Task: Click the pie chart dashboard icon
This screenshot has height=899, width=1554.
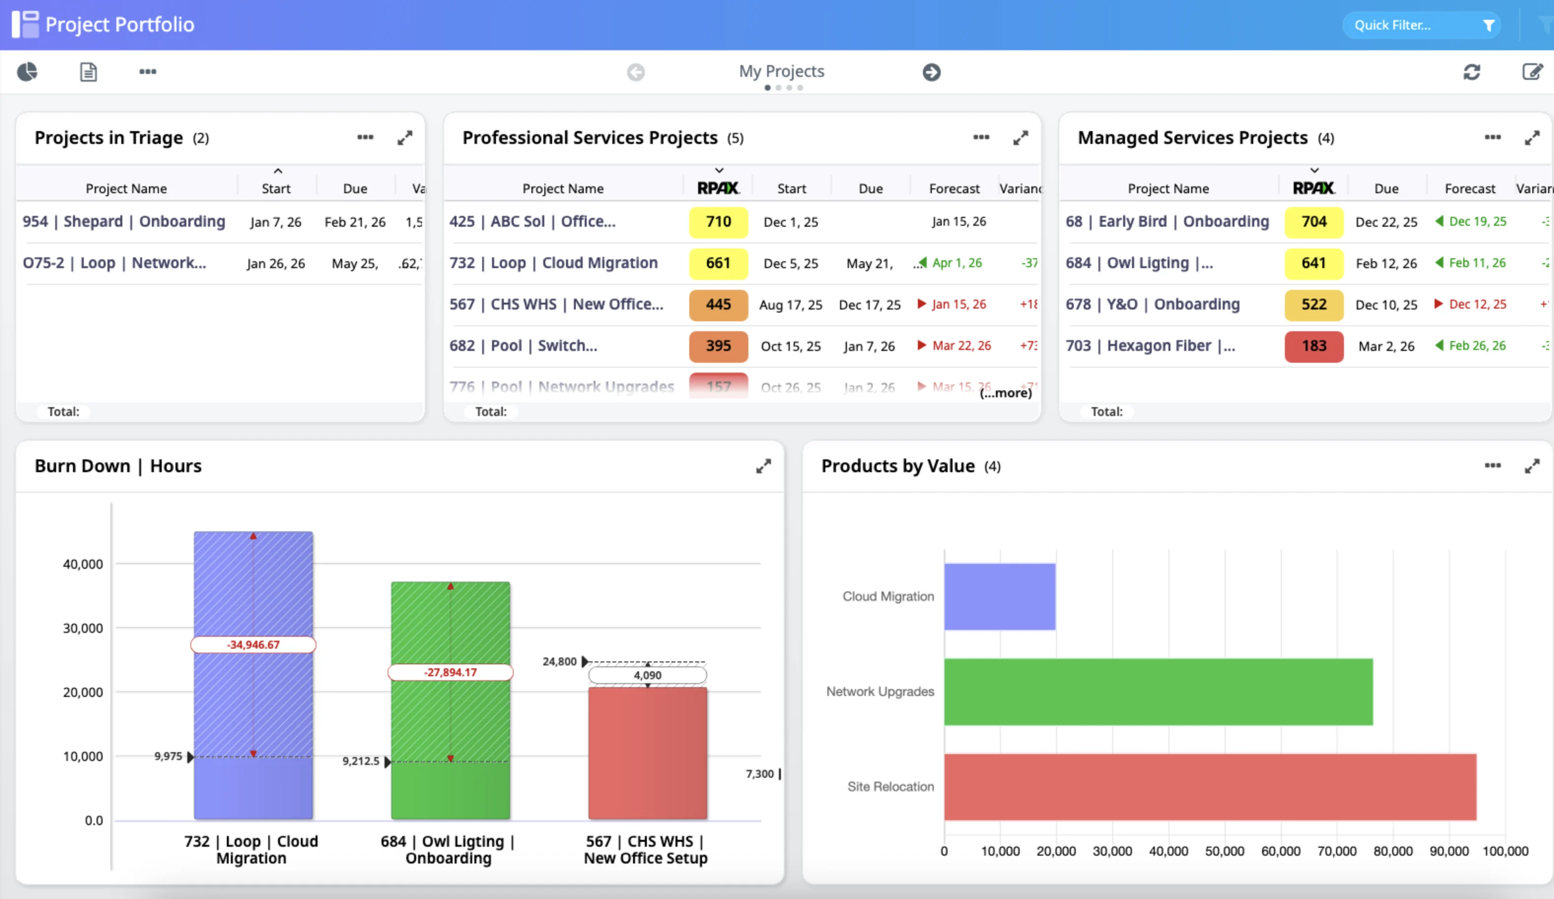Action: click(x=27, y=72)
